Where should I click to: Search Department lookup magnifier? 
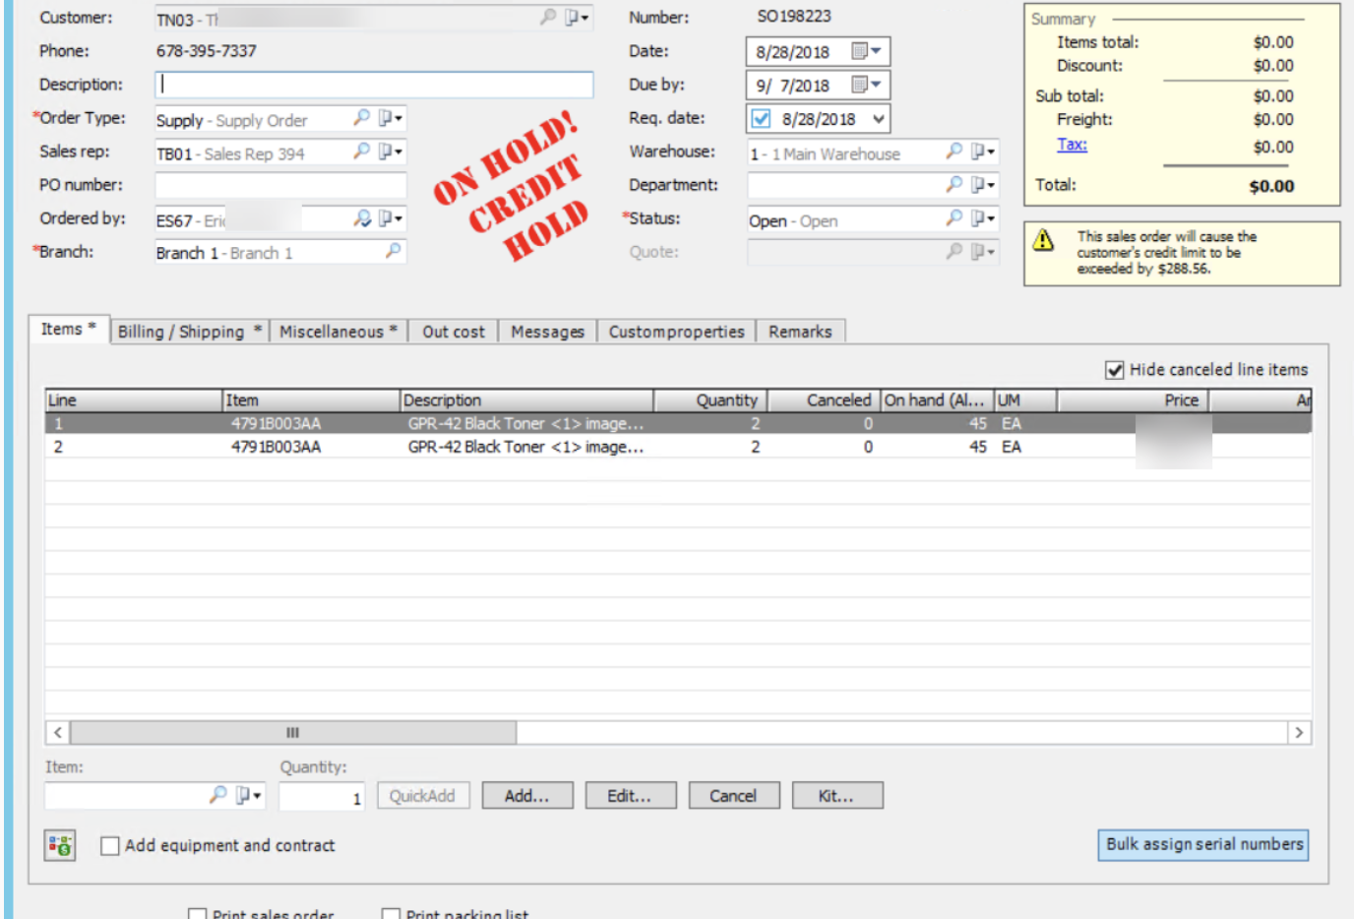(954, 184)
